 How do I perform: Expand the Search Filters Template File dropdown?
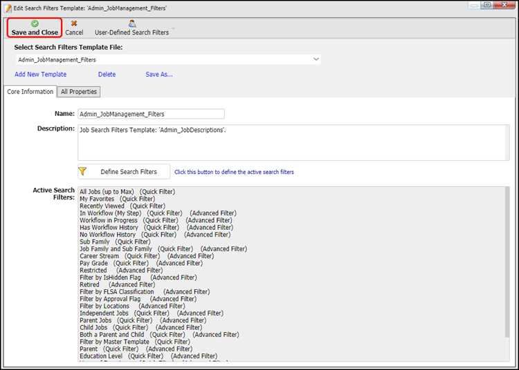click(x=316, y=59)
